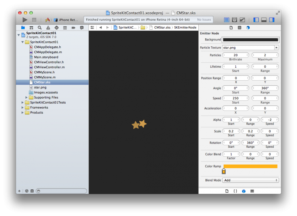Image resolution: width=297 pixels, height=216 pixels.
Task: Open the File inspector in utilities panel
Action: tap(231, 28)
